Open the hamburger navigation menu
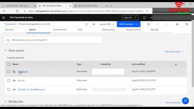The height and width of the screenshot is (109, 194). click(4, 18)
